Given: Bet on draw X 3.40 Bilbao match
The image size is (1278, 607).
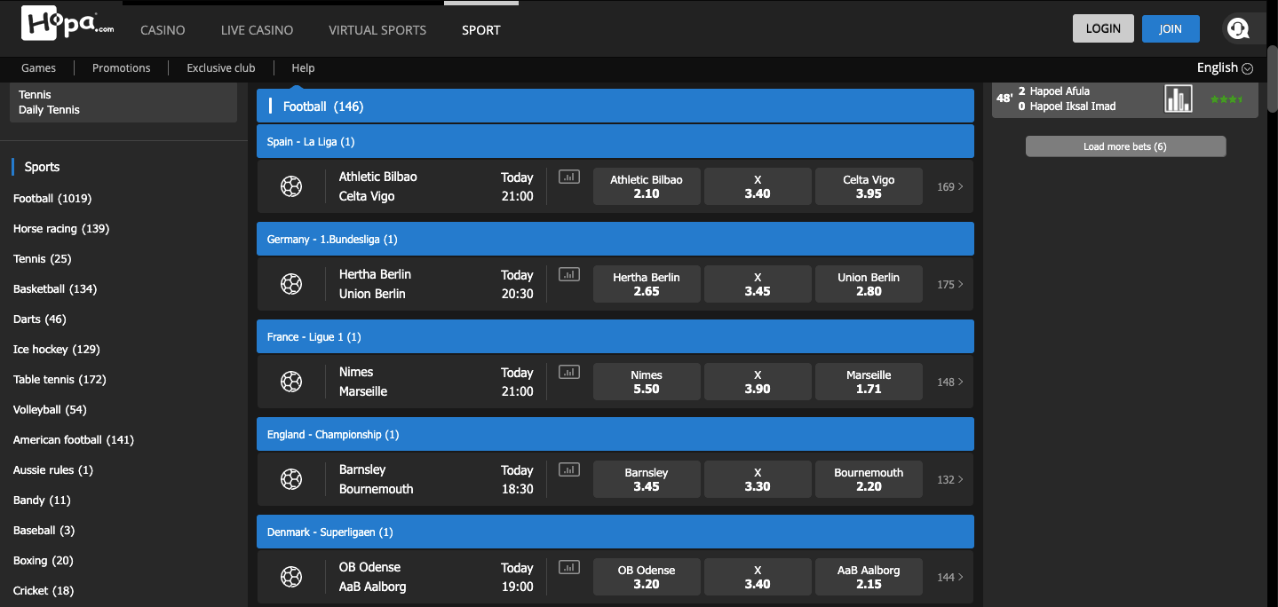Looking at the screenshot, I should click(758, 186).
